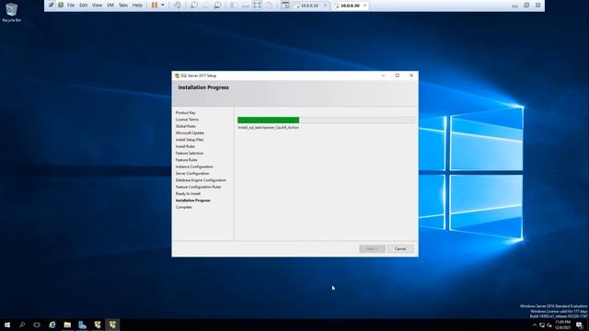589x331 pixels.
Task: Click the first SQL setup taskbar icon
Action: [x=98, y=325]
